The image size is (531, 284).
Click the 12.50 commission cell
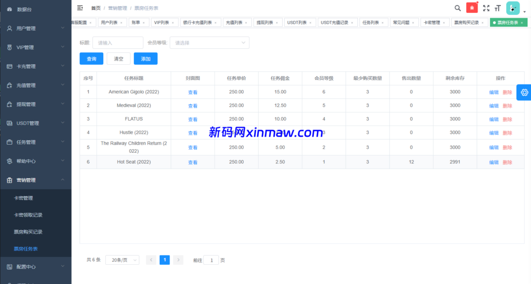click(280, 105)
